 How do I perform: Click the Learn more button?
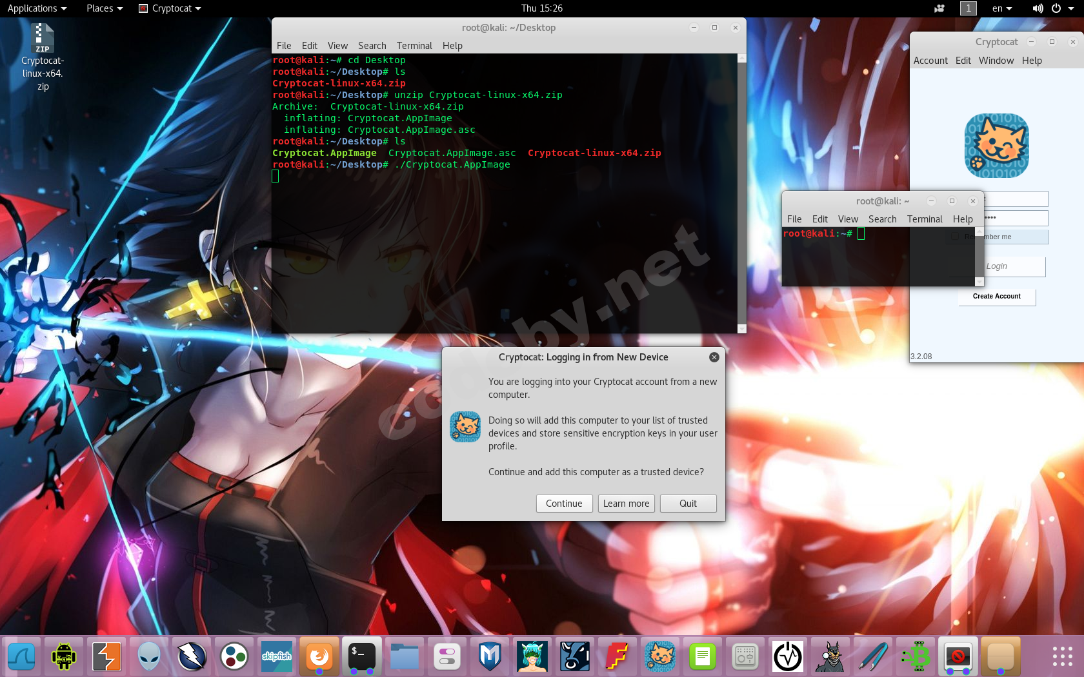point(626,504)
